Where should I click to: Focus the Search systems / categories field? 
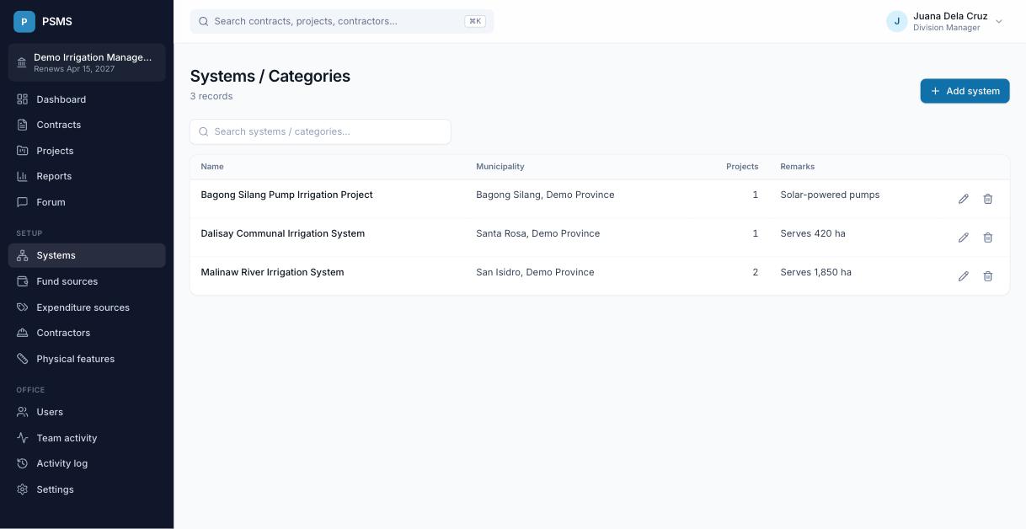pos(320,131)
